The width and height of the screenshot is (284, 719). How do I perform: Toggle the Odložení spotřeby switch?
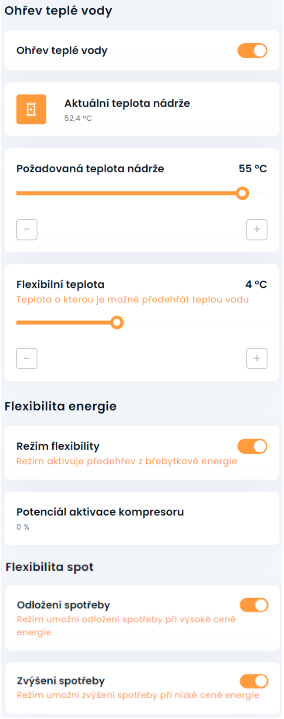[254, 605]
